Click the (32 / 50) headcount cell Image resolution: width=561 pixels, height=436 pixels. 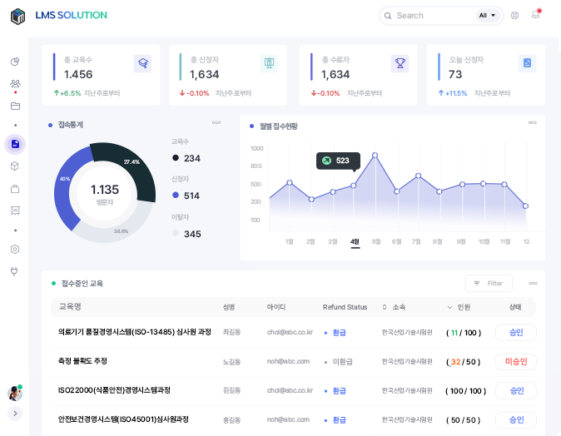(x=463, y=362)
